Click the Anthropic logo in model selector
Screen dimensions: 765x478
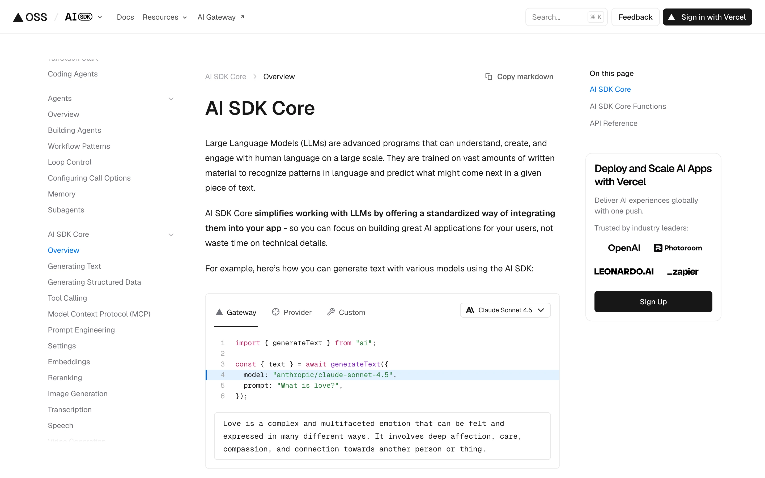coord(470,310)
